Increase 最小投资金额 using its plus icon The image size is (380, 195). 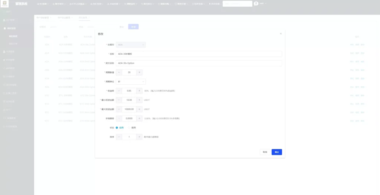140,100
